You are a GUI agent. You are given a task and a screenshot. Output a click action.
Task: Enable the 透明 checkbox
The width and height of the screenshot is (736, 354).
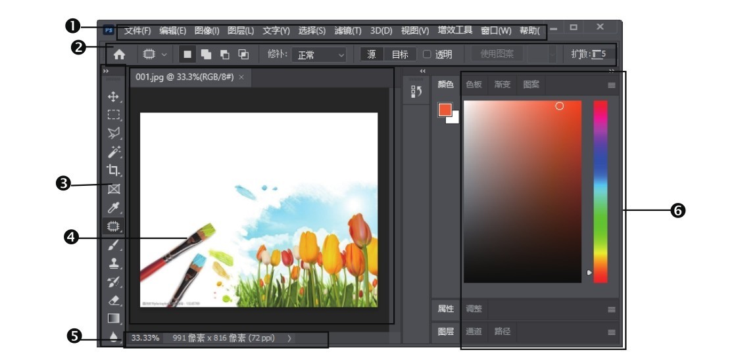426,55
